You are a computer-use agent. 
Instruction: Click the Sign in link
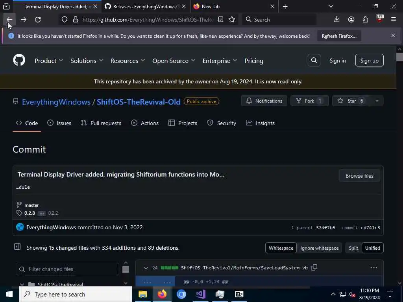(x=337, y=61)
